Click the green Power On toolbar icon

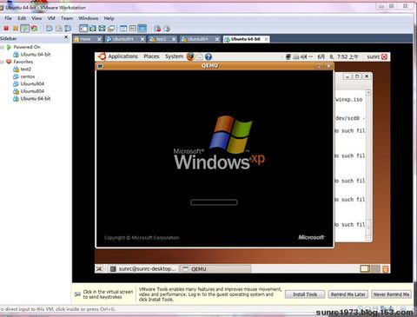click(25, 29)
